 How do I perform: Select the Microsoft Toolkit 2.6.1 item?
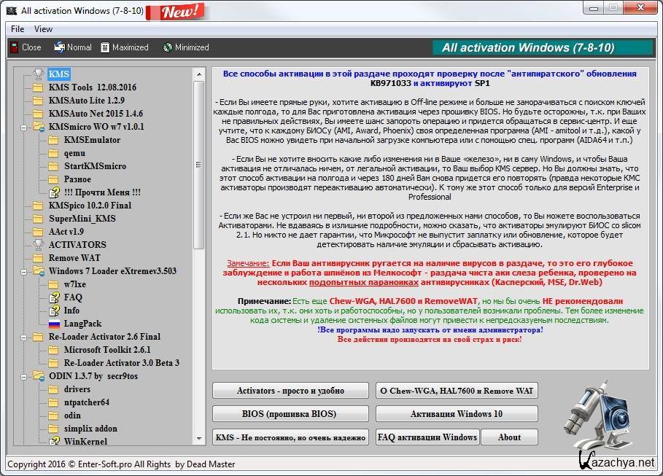tap(107, 350)
